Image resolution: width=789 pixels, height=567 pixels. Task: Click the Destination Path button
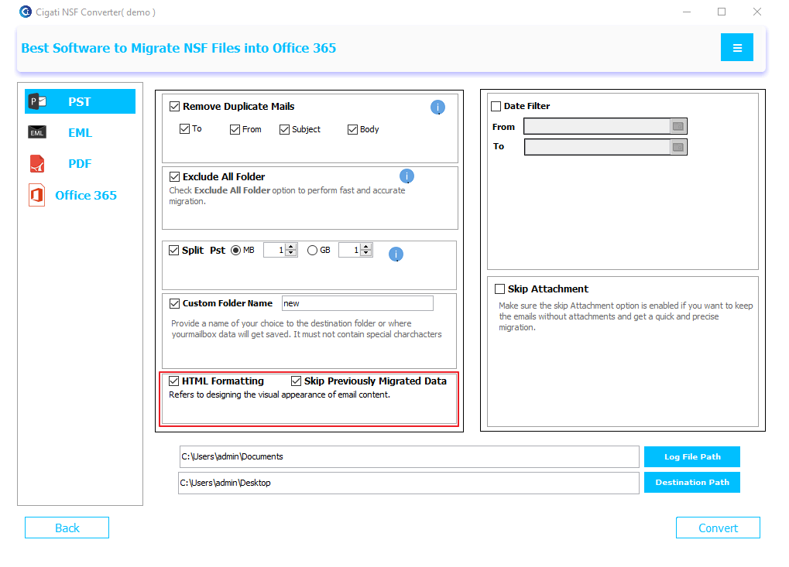[x=692, y=483]
